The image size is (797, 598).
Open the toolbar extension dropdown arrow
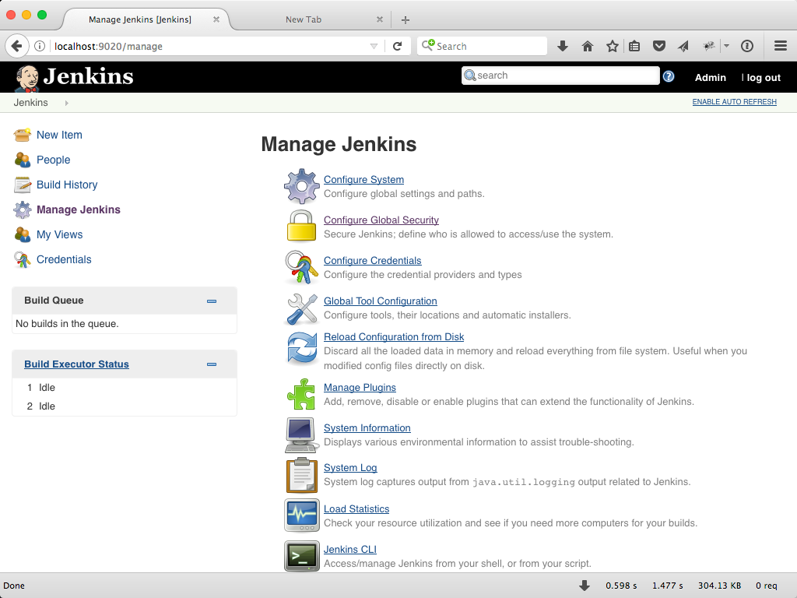click(726, 46)
